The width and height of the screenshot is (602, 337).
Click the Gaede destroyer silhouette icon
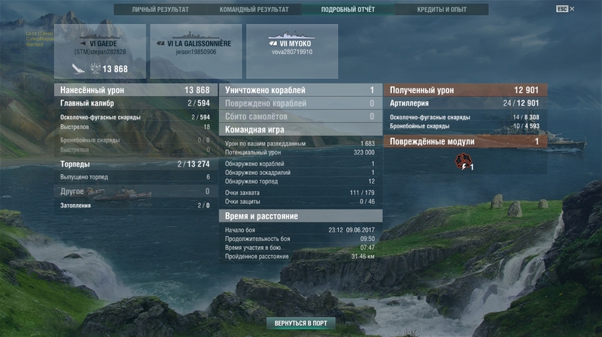100,35
